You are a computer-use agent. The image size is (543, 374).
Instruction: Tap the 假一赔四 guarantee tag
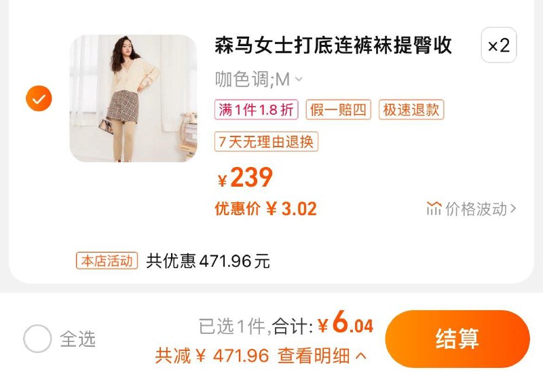tap(338, 110)
